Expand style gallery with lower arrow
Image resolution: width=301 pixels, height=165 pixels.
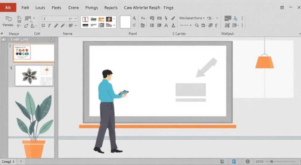tap(114, 25)
